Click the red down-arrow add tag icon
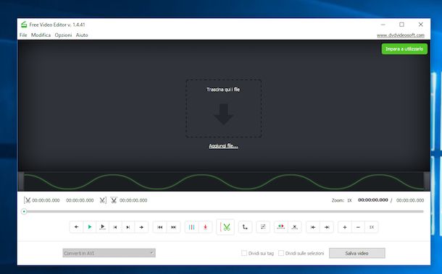 (x=205, y=227)
